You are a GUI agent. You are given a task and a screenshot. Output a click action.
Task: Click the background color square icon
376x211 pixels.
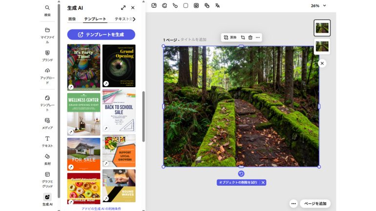(186, 5)
